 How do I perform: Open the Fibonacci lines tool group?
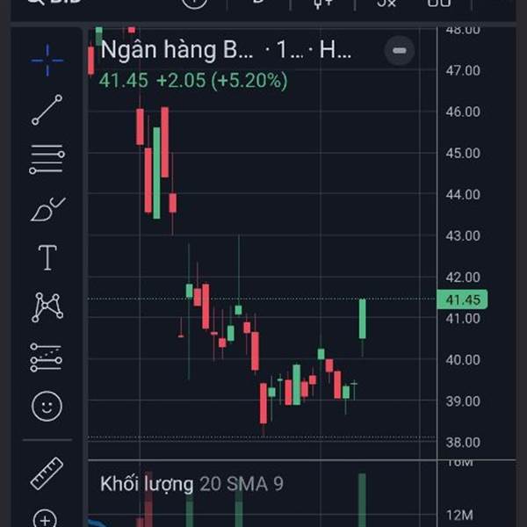47,160
